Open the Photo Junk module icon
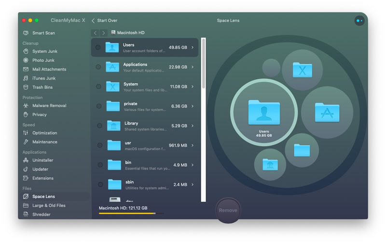 pos(26,60)
